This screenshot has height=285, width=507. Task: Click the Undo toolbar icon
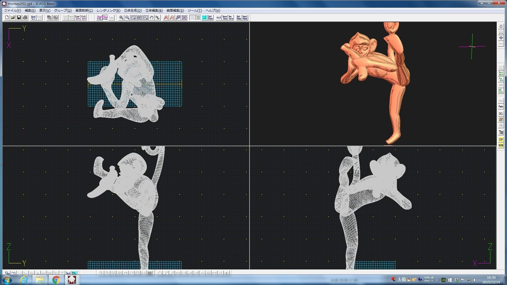pyautogui.click(x=33, y=18)
